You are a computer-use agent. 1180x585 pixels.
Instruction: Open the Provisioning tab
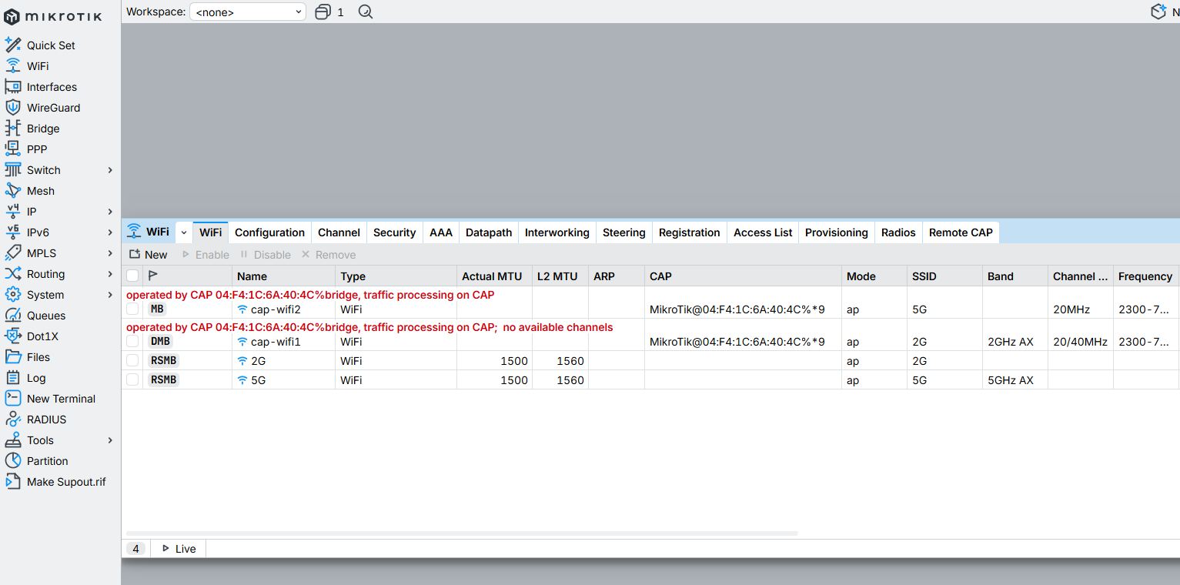[837, 232]
